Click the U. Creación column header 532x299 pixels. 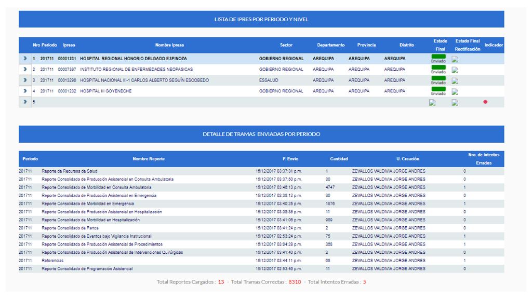(x=408, y=159)
